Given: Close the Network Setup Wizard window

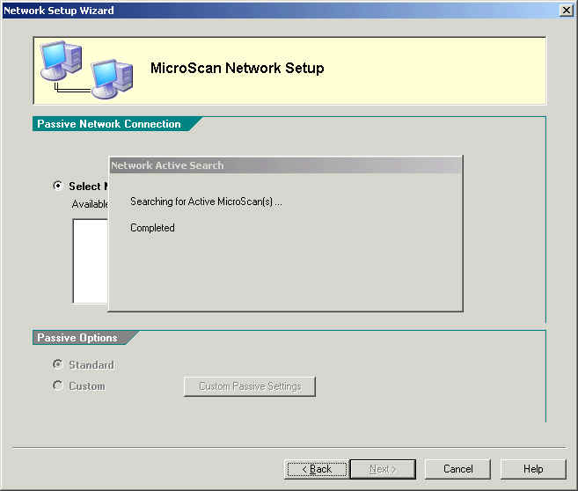Looking at the screenshot, I should click(x=566, y=11).
